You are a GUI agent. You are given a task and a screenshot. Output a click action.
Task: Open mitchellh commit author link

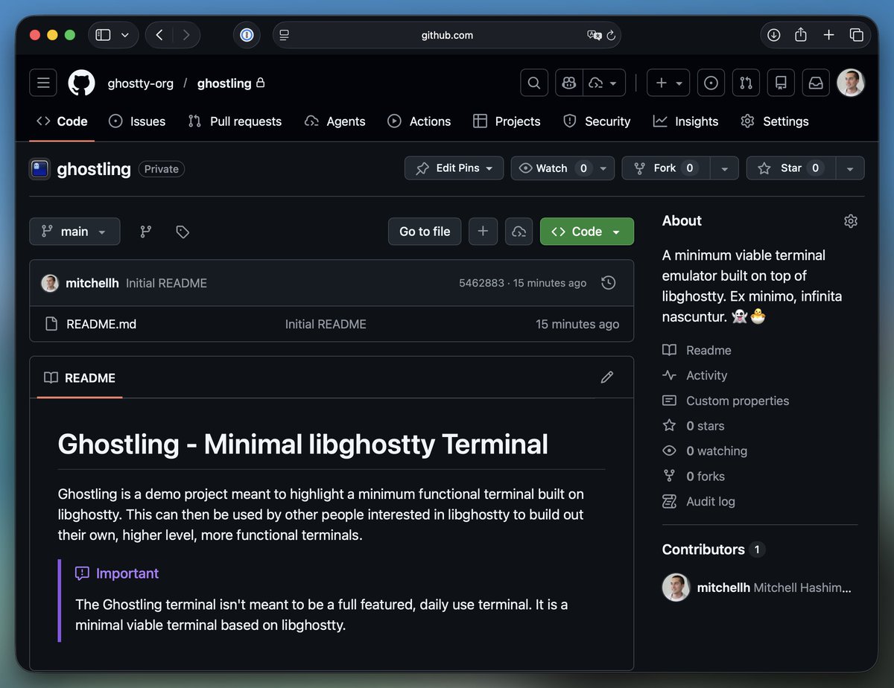point(92,283)
